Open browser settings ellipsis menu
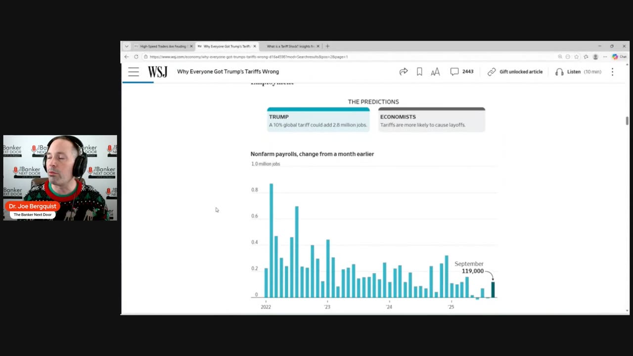Image resolution: width=633 pixels, height=356 pixels. (605, 57)
